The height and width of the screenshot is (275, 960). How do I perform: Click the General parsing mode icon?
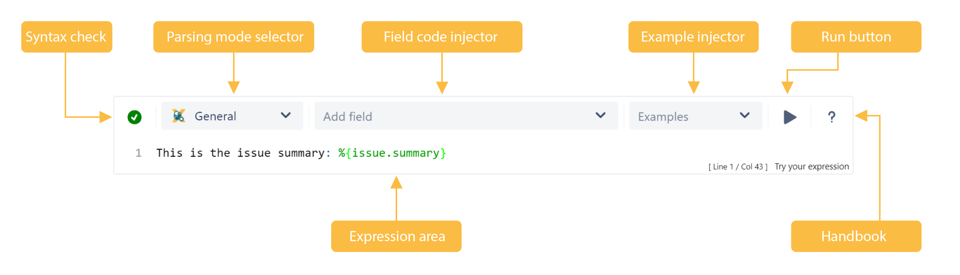tap(179, 116)
